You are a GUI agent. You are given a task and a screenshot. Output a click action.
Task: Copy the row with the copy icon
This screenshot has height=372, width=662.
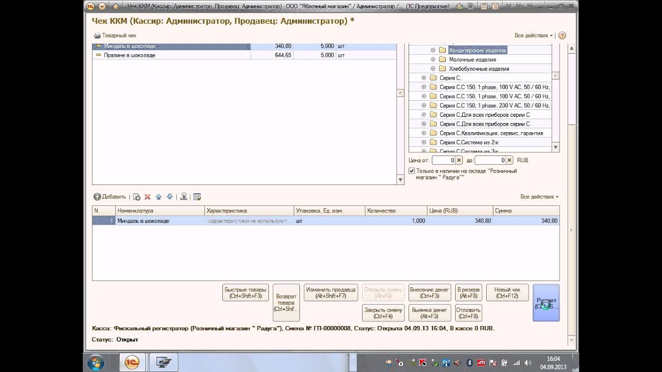(137, 197)
